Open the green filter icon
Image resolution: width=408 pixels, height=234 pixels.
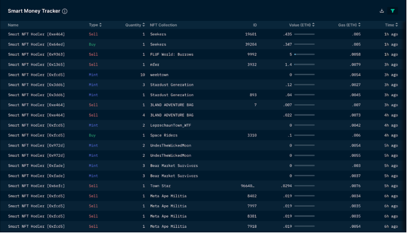pos(392,11)
